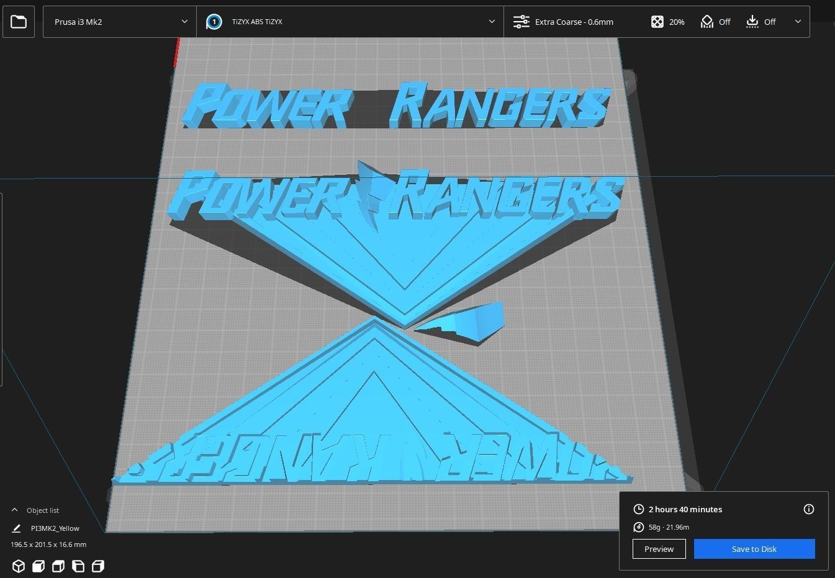Switch to top view cube
The height and width of the screenshot is (578, 835).
58,566
